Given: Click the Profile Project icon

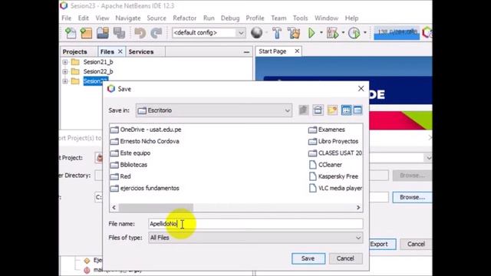Looking at the screenshot, I should point(354,33).
